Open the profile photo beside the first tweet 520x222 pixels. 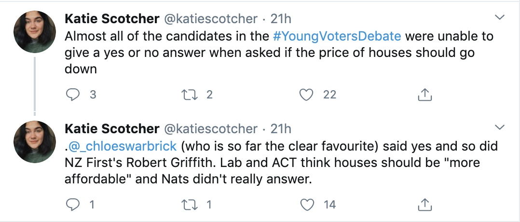click(x=35, y=32)
